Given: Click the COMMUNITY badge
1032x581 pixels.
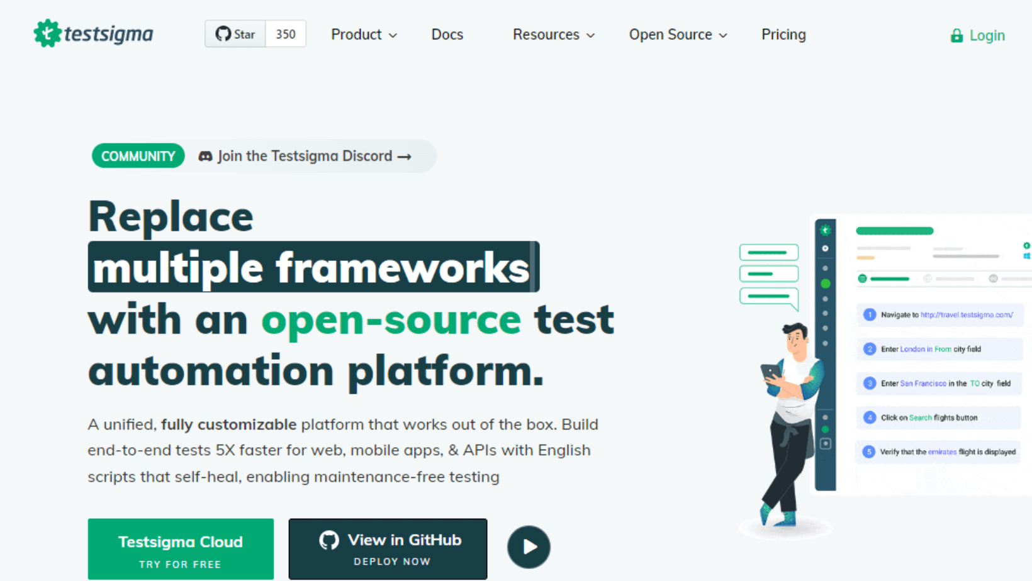Looking at the screenshot, I should pyautogui.click(x=138, y=156).
